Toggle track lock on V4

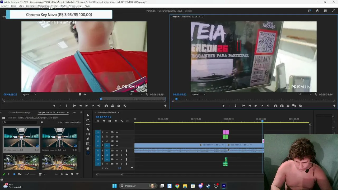click(102, 132)
